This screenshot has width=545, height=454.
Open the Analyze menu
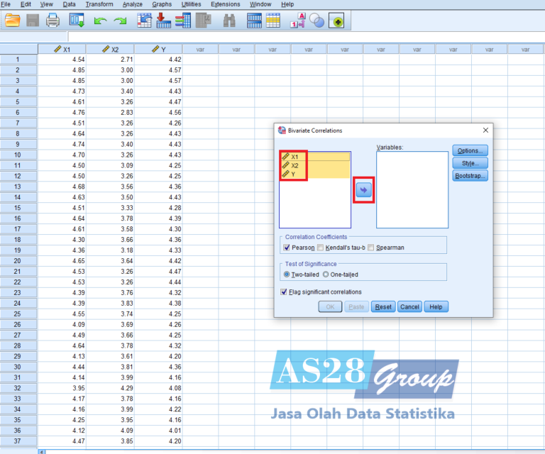point(132,4)
